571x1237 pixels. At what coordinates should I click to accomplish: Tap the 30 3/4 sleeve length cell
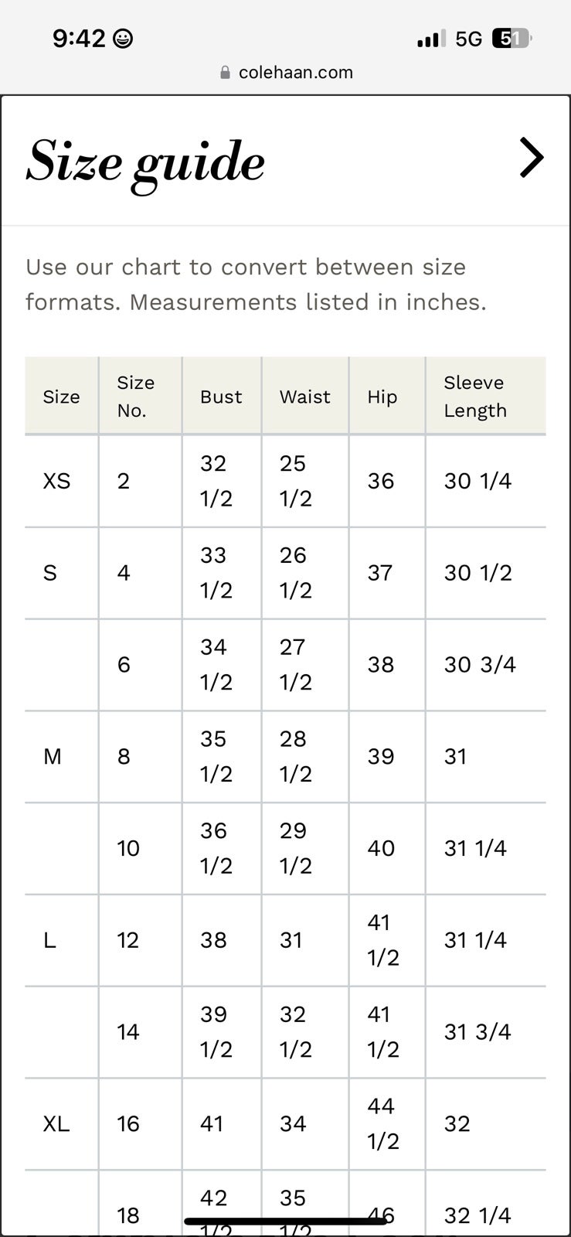tap(480, 665)
